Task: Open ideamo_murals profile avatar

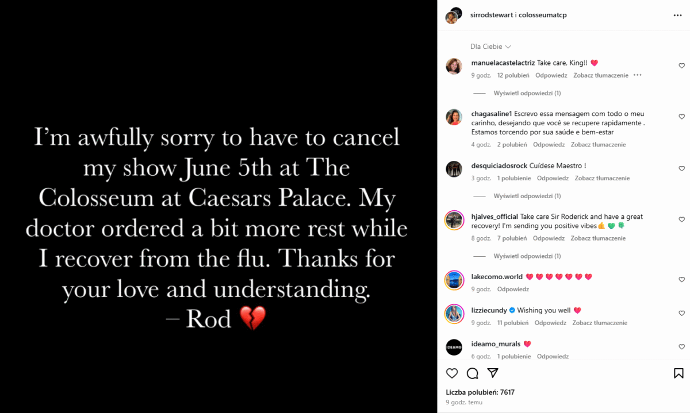Action: (x=454, y=348)
